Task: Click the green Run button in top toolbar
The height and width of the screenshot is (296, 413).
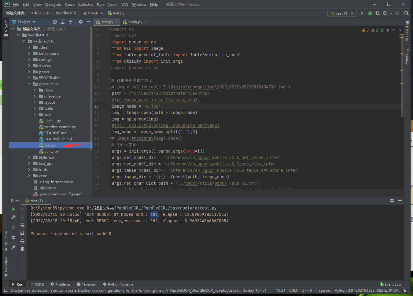Action: point(362,13)
